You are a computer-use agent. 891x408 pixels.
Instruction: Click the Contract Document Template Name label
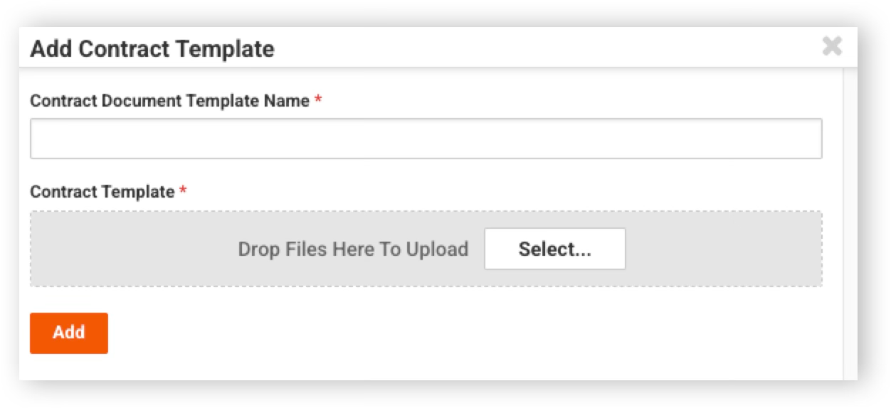169,101
